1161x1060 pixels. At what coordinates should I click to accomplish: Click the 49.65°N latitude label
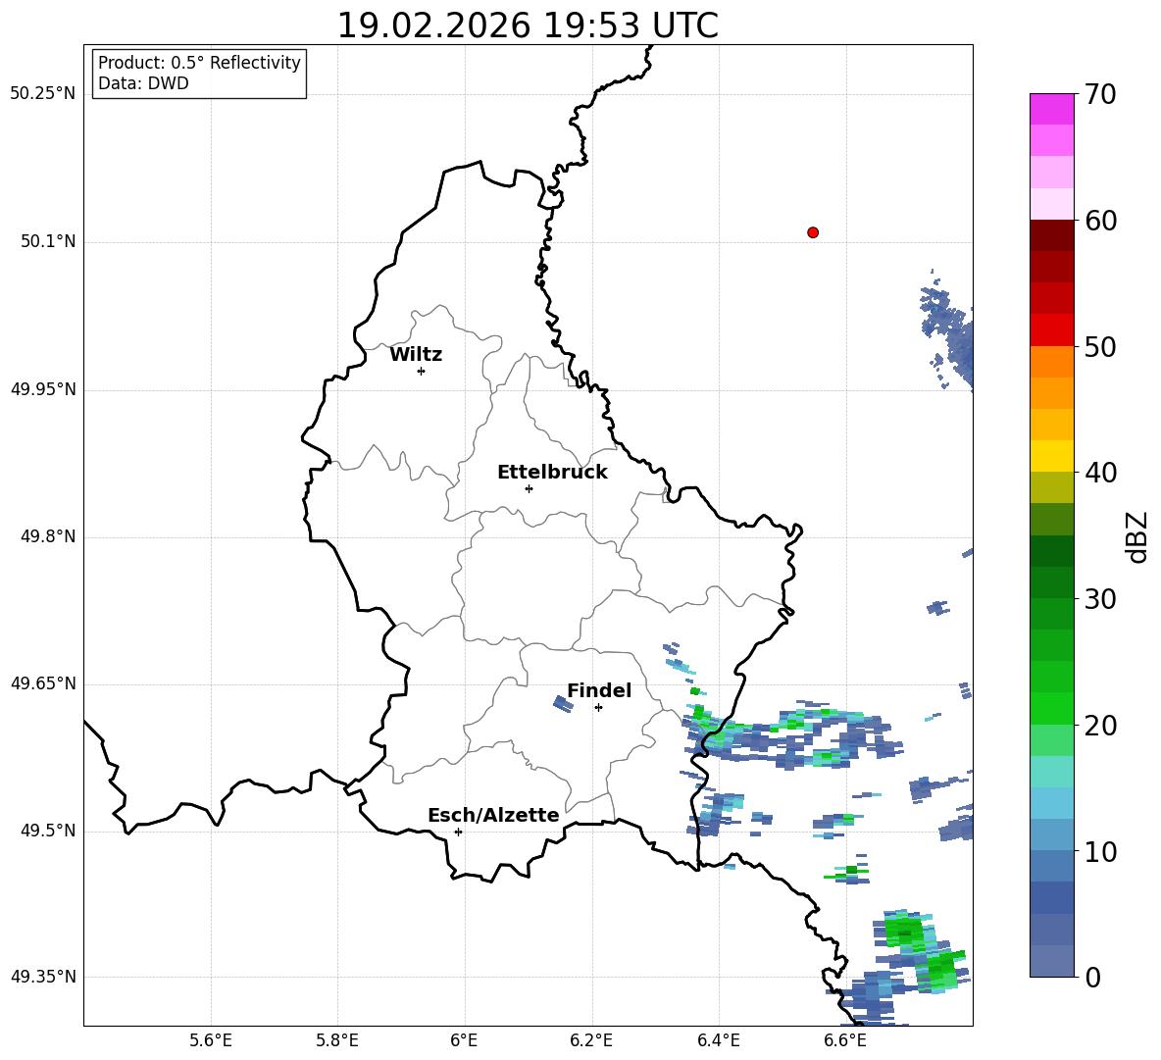click(43, 682)
